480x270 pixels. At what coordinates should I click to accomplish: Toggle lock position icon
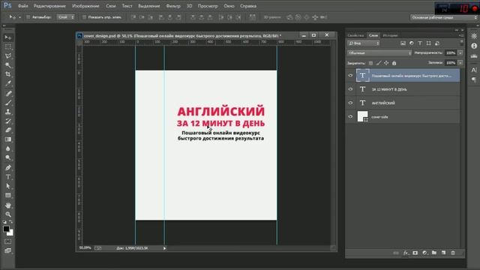[x=386, y=63]
